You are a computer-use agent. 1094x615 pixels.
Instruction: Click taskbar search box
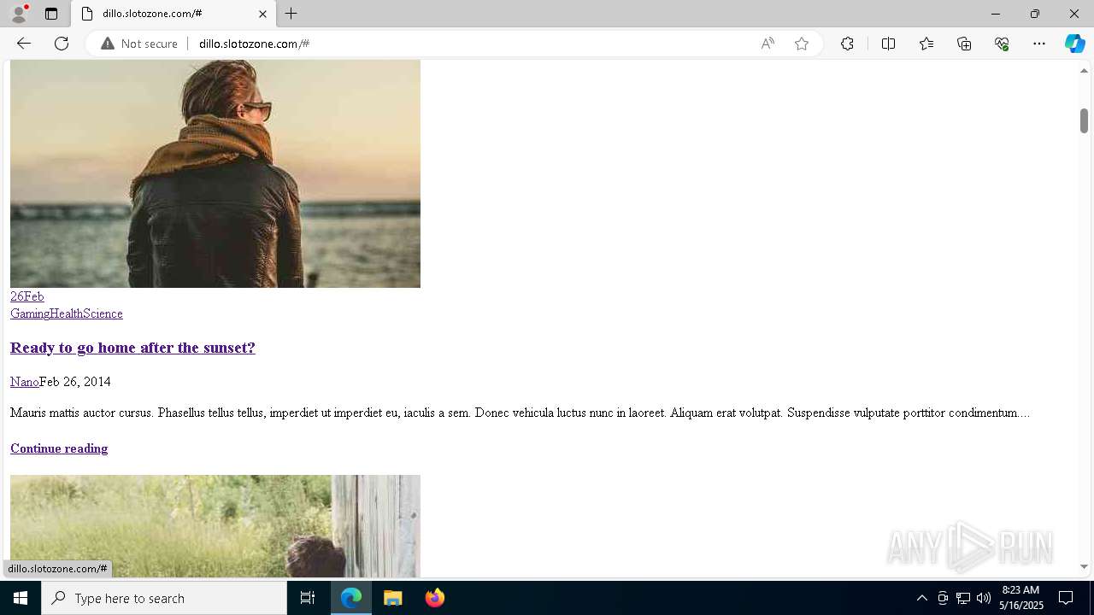click(164, 598)
